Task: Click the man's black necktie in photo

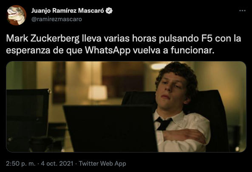Action: (x=164, y=123)
